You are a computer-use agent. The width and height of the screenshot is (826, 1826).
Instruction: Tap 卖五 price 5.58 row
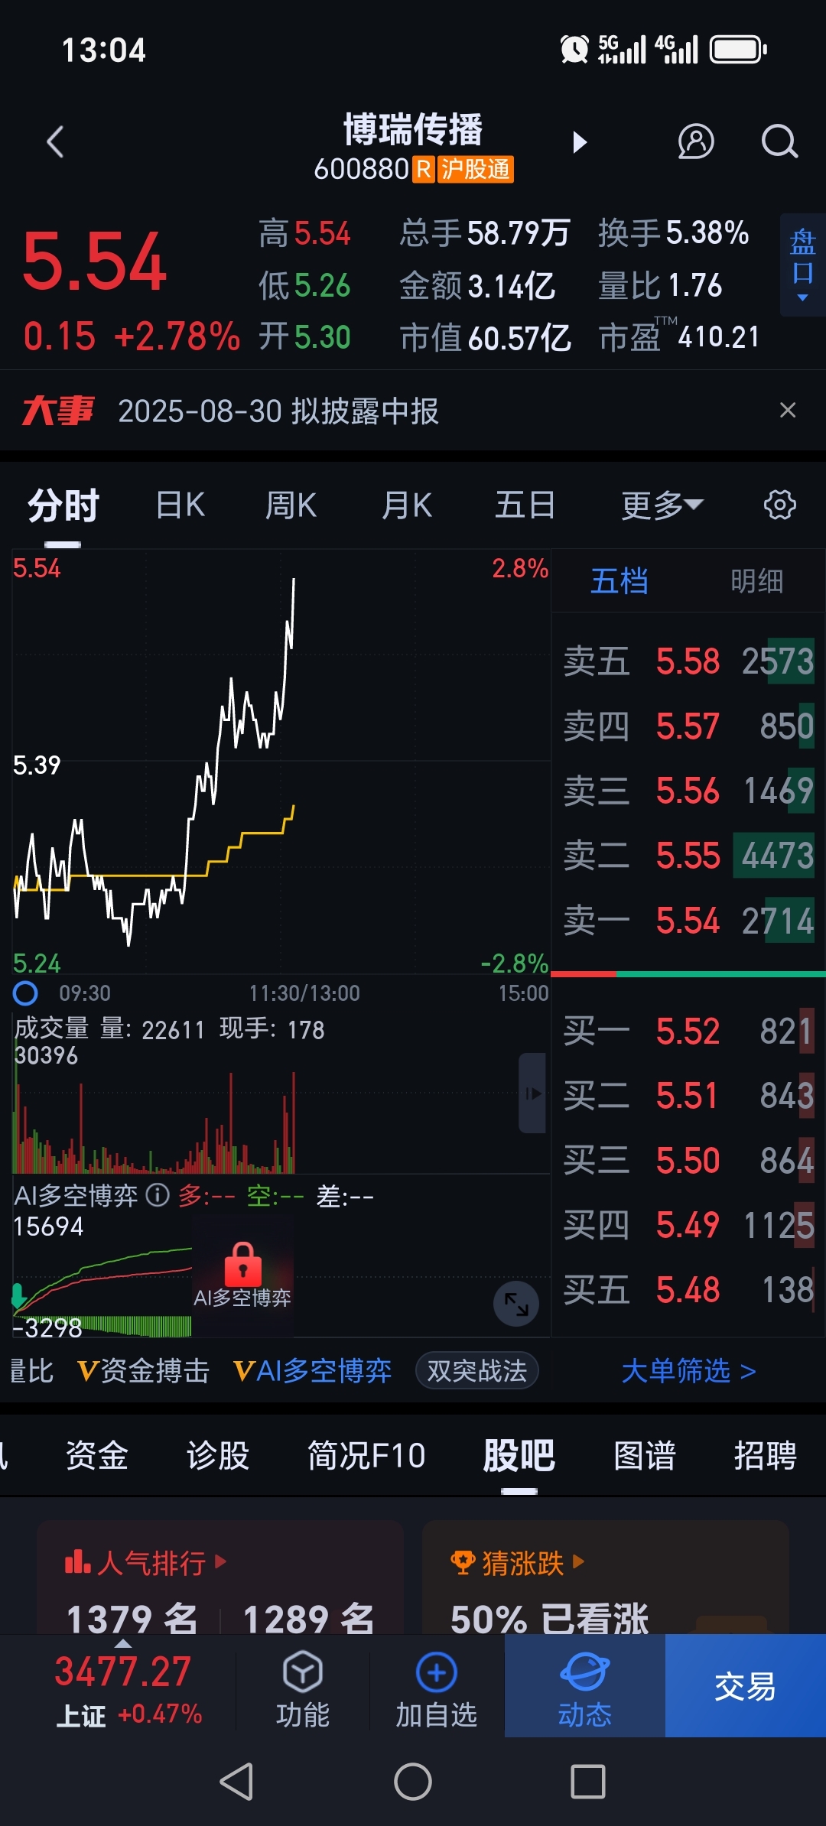click(x=688, y=661)
